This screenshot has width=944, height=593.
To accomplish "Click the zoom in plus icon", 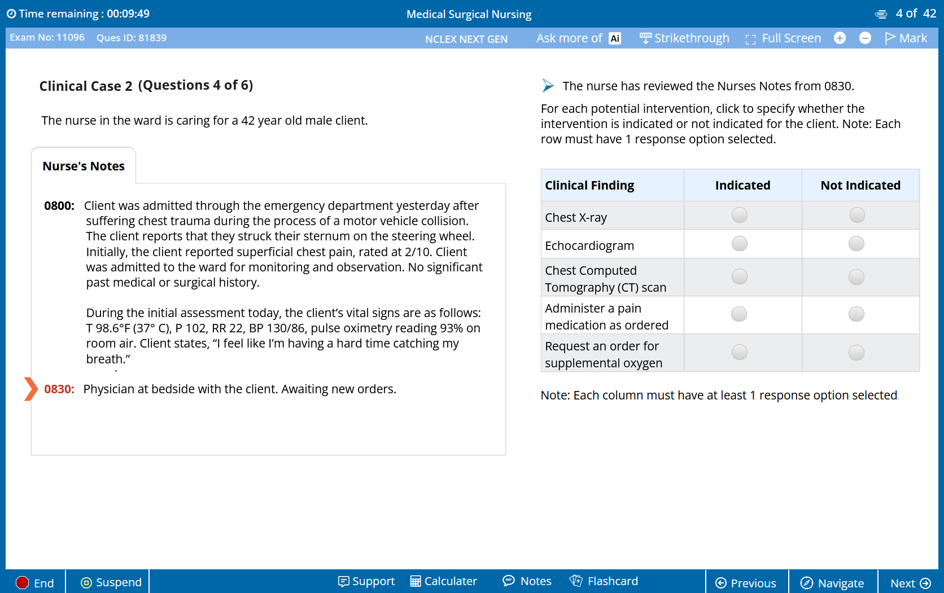I will [840, 38].
